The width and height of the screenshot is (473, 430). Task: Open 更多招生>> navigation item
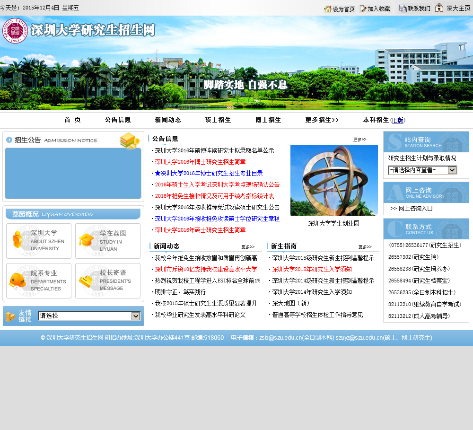tap(322, 120)
